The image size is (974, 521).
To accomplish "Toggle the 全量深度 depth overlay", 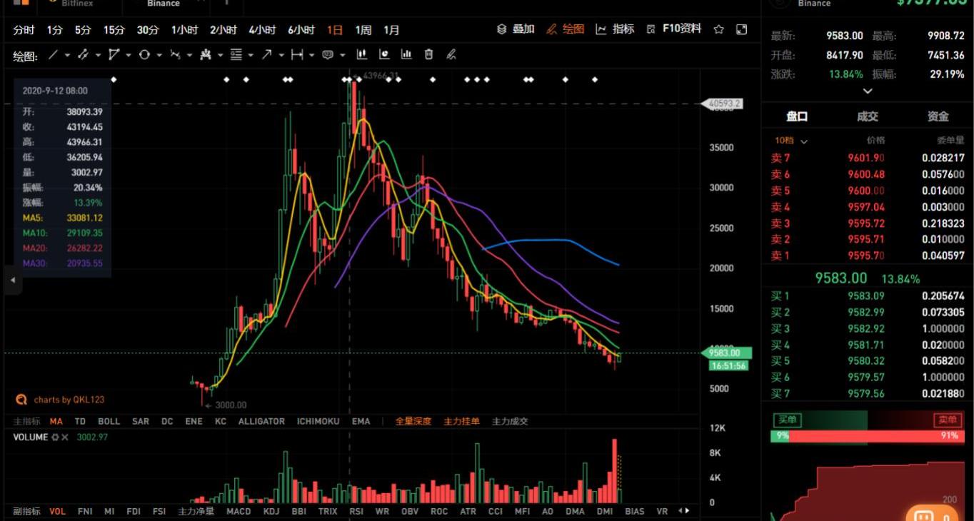I will pos(413,421).
